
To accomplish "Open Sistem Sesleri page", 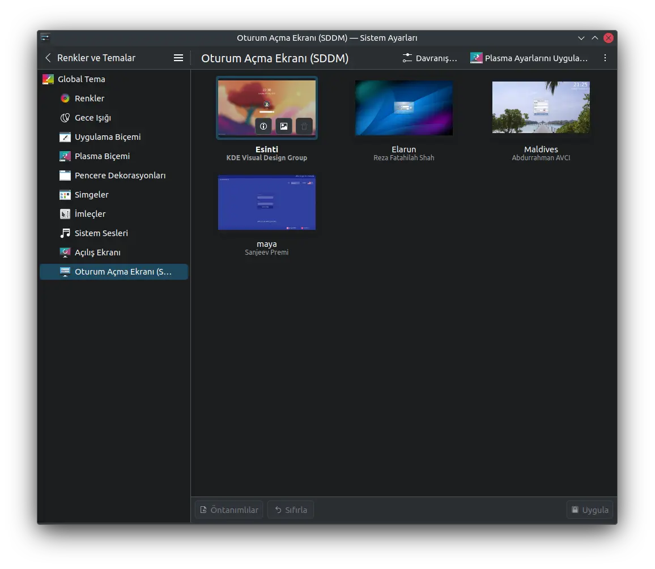I will point(114,233).
